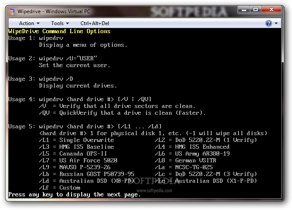Viewport: 293px width, 210px height.
Task: Click the 'Usage 5: wipedrv <hard drive #>' line
Action: coord(85,126)
